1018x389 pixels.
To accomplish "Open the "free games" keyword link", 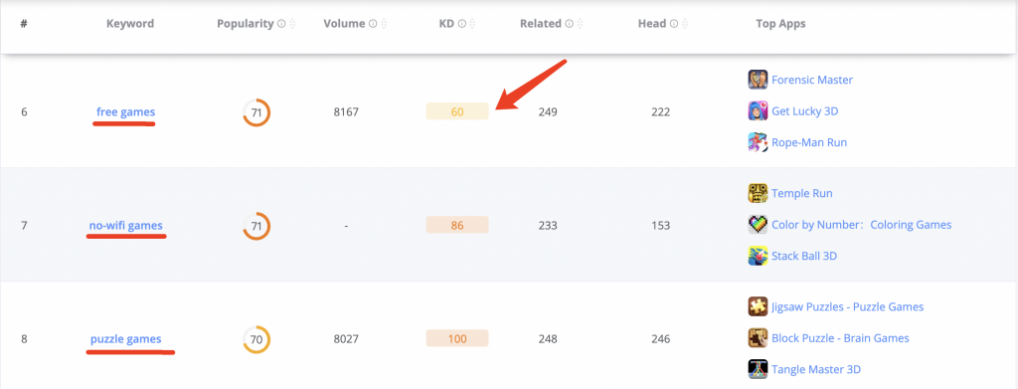I will click(x=125, y=111).
